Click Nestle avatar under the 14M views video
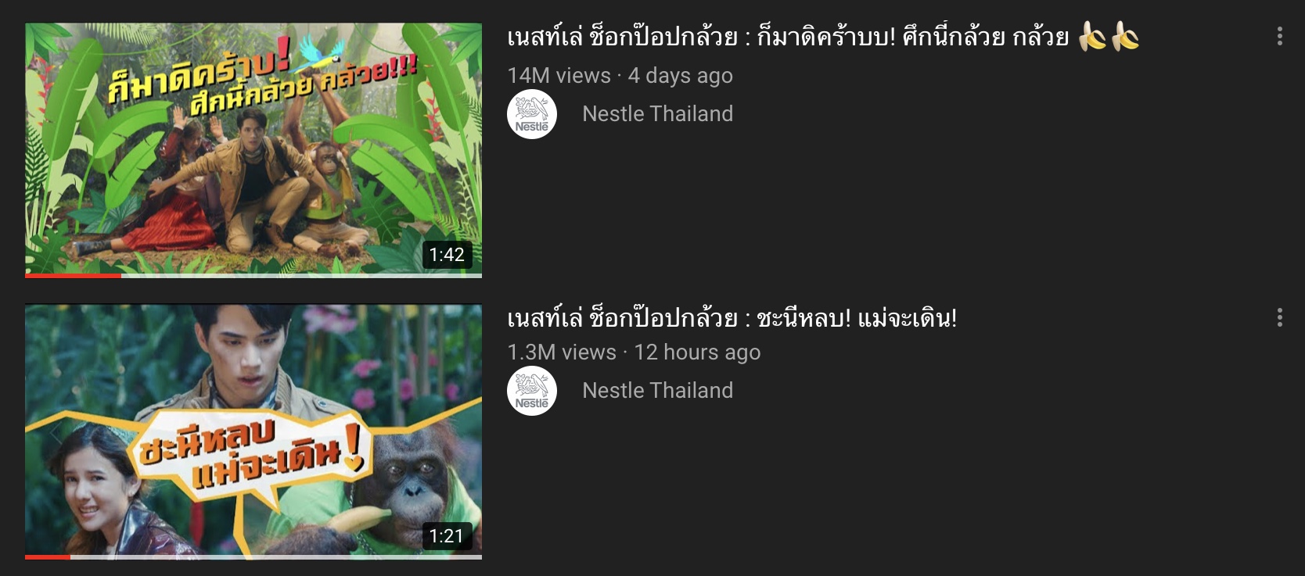 pos(532,114)
